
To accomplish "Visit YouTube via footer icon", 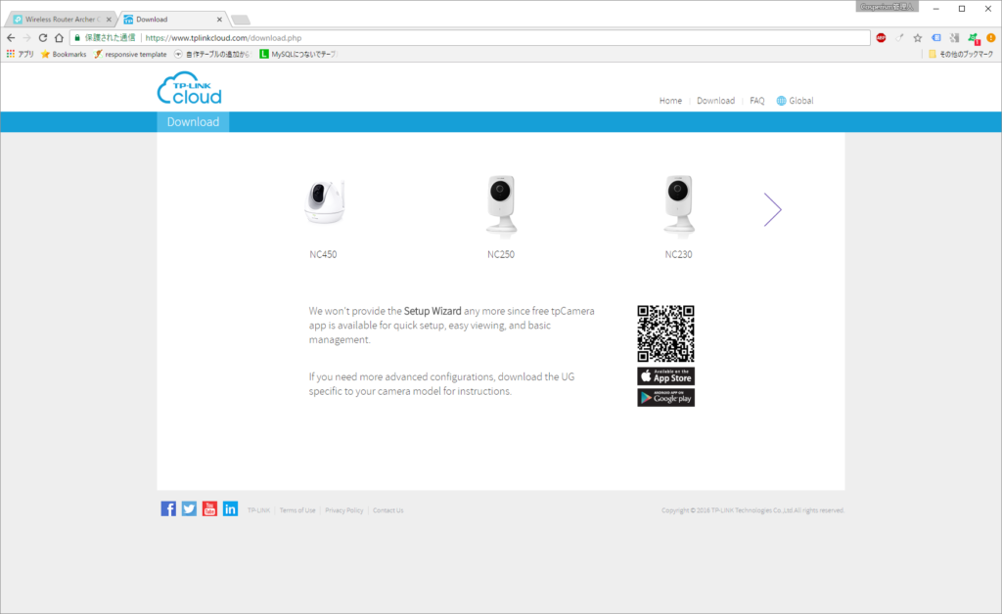I will click(209, 508).
